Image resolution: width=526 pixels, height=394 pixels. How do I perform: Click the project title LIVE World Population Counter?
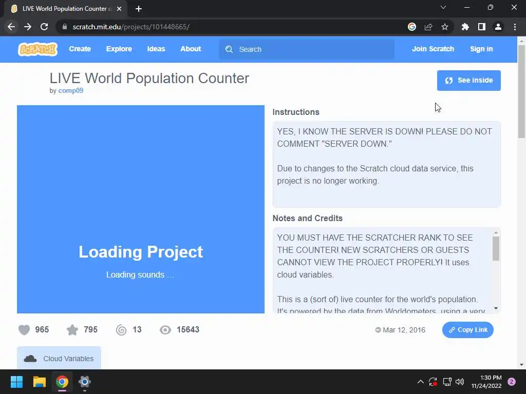point(149,78)
